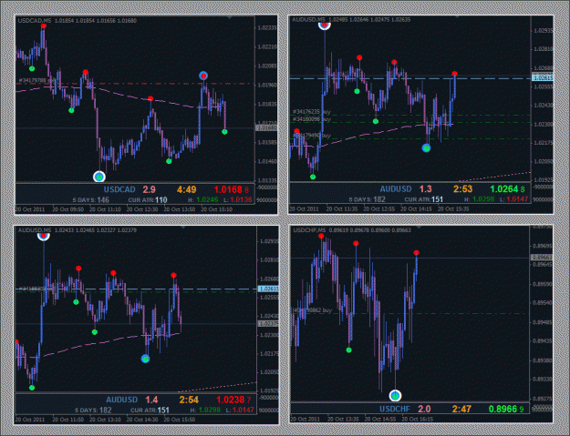Click the AUDUSD spread value 1.3
Viewport: 570px width, 436px height.
point(425,189)
